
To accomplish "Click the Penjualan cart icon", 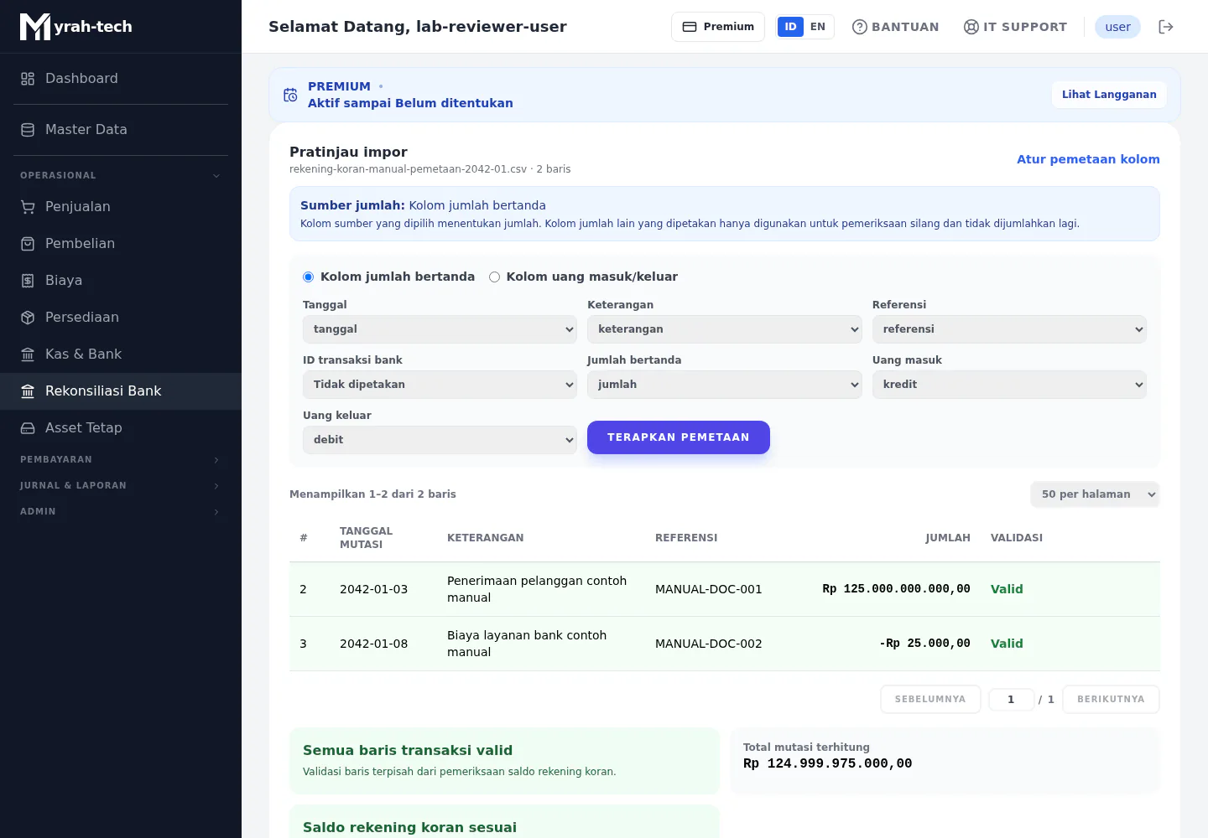I will [28, 207].
